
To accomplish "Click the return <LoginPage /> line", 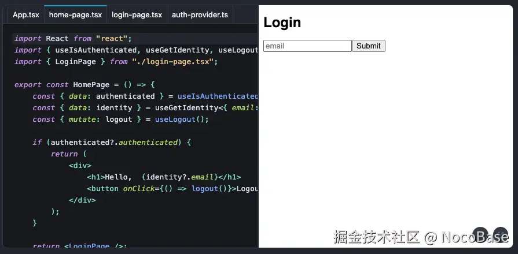I will point(80,245).
